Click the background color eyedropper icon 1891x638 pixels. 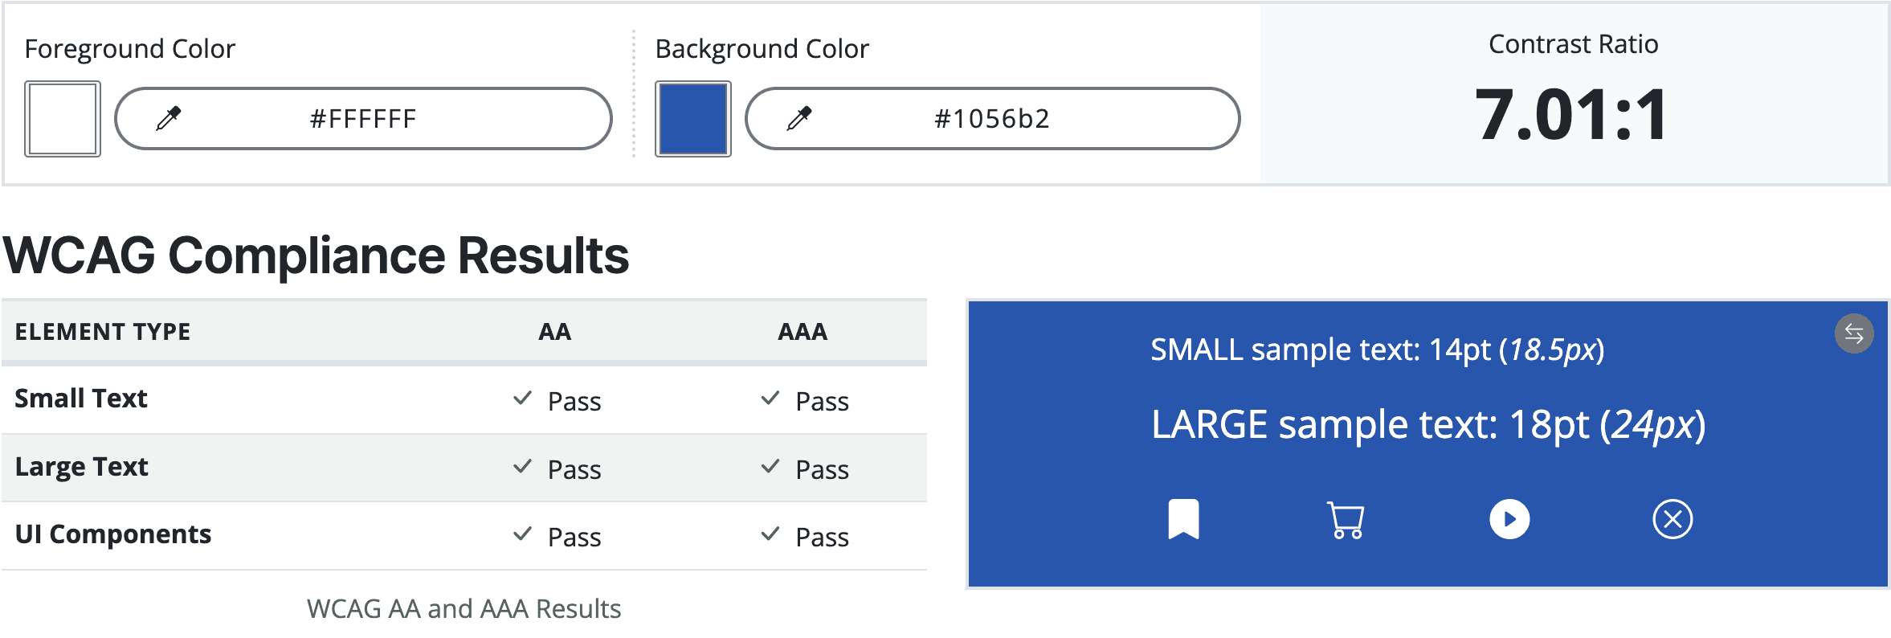(799, 119)
